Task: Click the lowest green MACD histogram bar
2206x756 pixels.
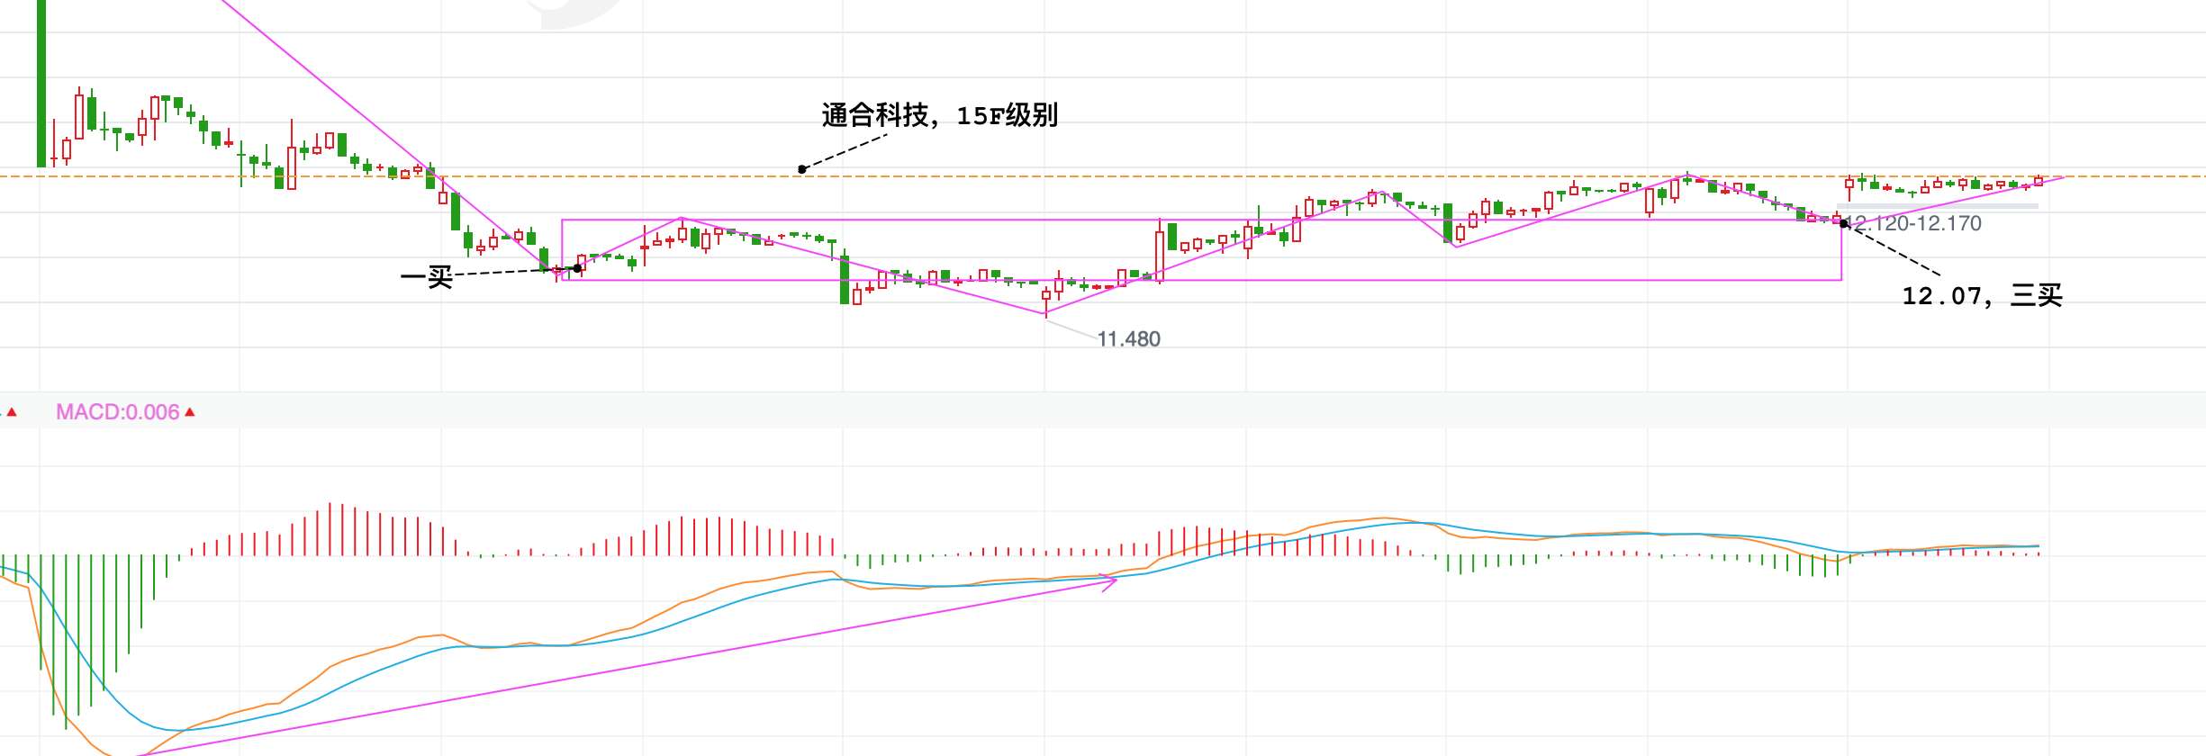Action: tap(66, 642)
